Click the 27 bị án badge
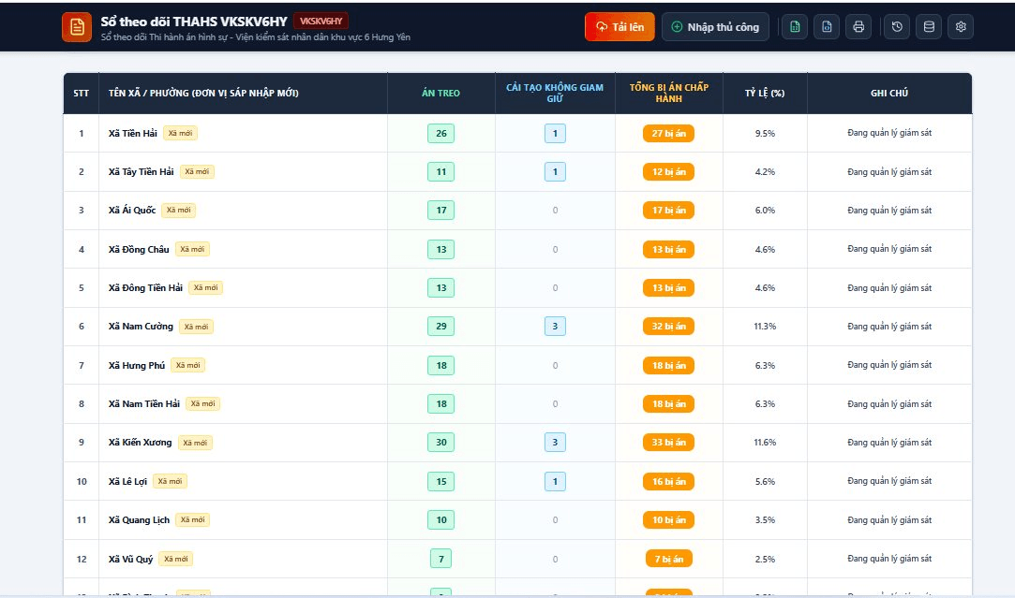Image resolution: width=1015 pixels, height=598 pixels. [668, 133]
